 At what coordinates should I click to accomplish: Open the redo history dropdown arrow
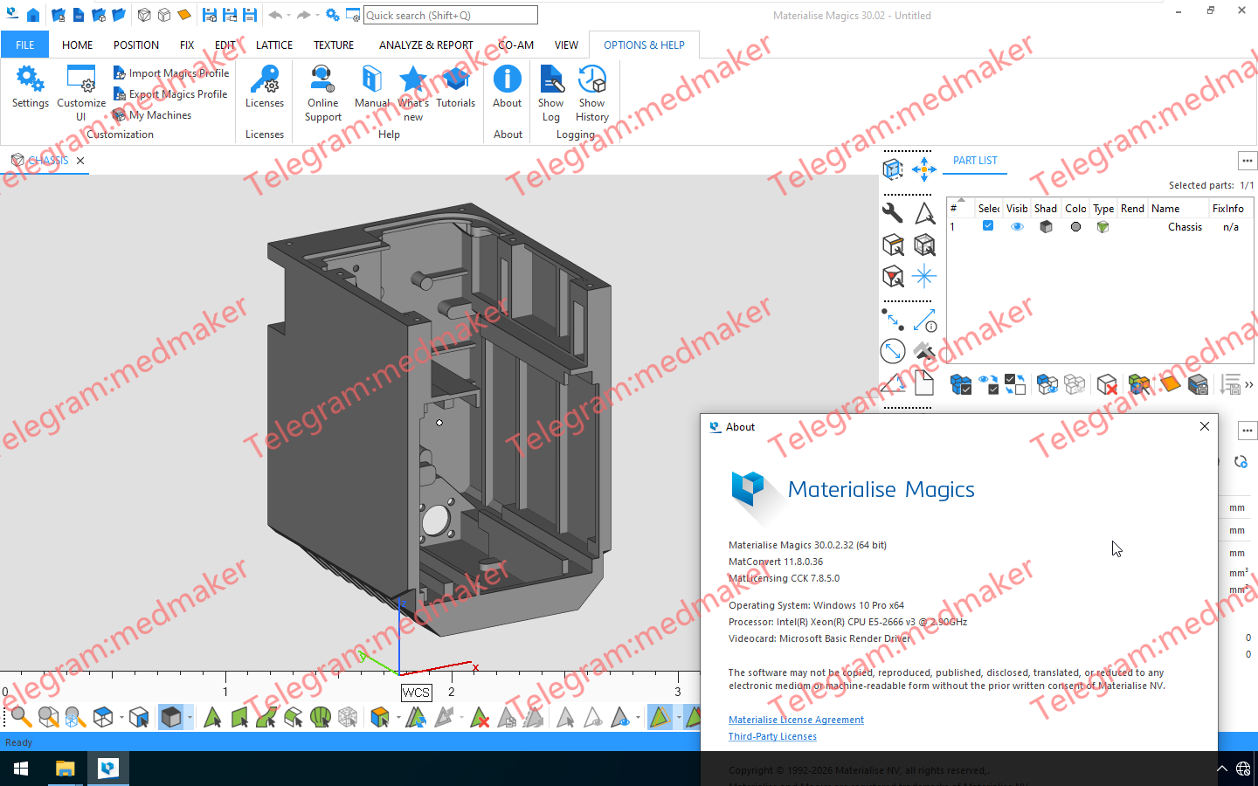[x=317, y=15]
